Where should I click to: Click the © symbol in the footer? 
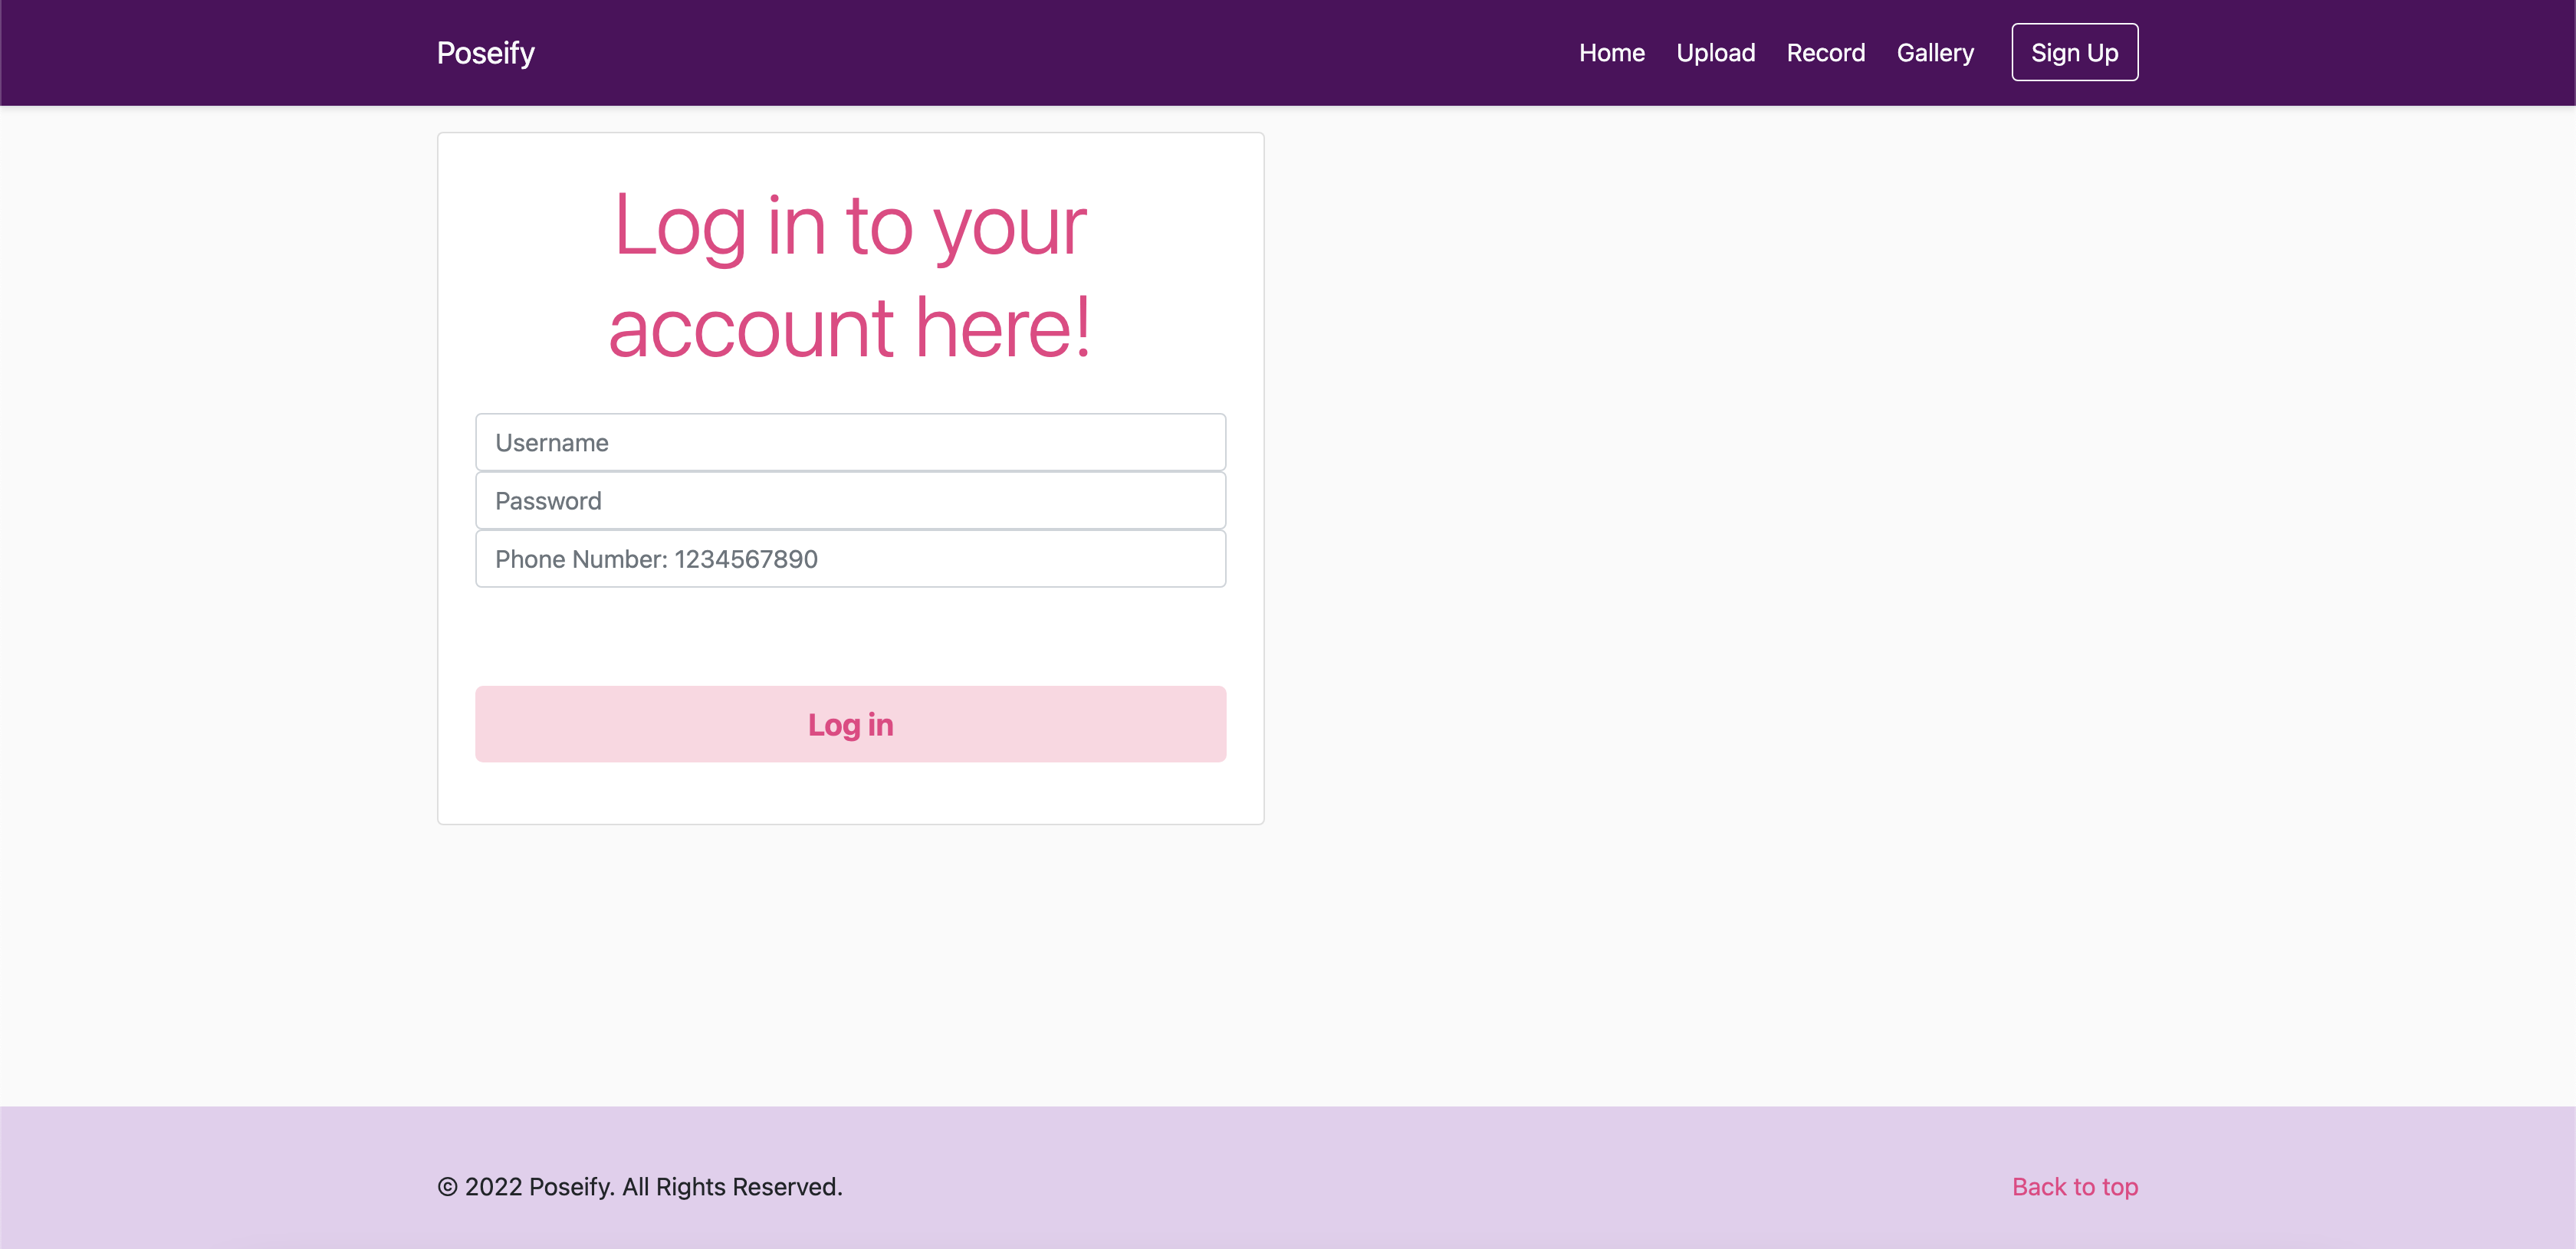click(447, 1187)
